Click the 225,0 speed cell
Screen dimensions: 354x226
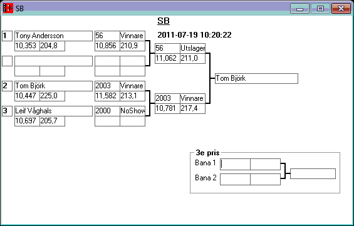53,96
